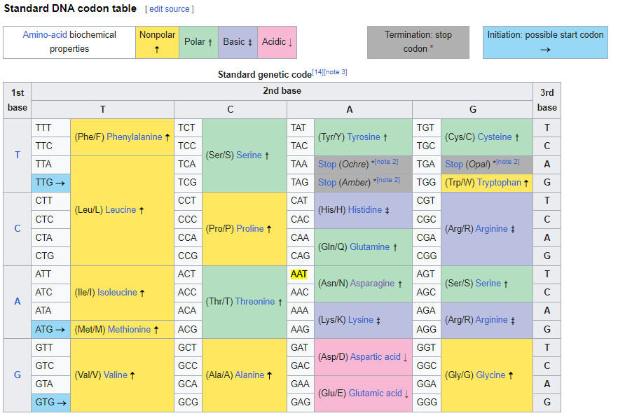Click the 'Standard DNA codon table' heading
The width and height of the screenshot is (618, 418).
tap(70, 8)
